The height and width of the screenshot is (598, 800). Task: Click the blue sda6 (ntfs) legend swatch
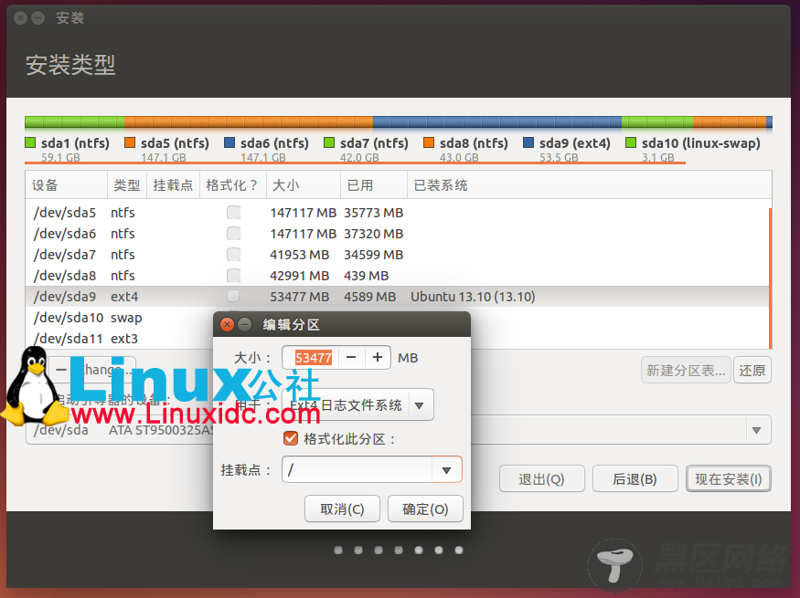(x=229, y=142)
